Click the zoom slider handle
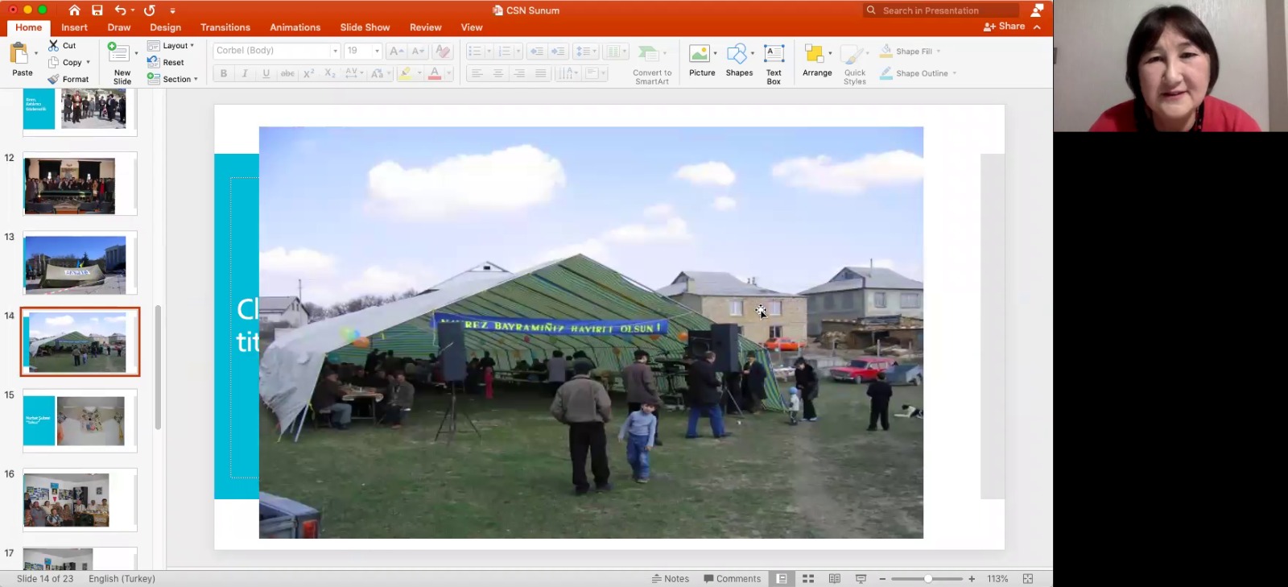 coord(928,579)
